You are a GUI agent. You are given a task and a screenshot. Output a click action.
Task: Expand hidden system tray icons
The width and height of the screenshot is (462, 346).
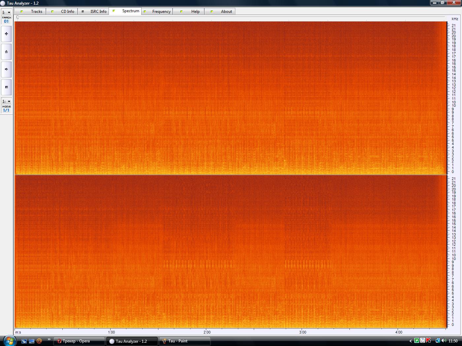(411, 341)
